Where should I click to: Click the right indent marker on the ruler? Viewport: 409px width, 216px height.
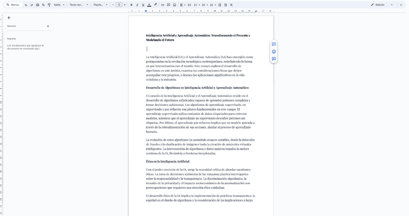256,11
